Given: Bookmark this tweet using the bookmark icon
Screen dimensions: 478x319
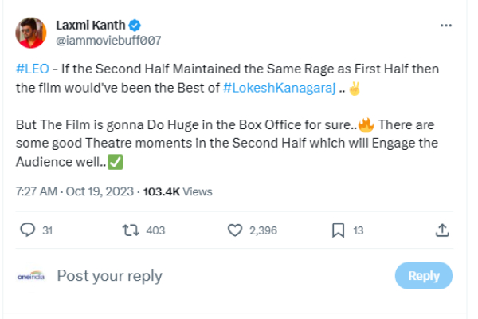Looking at the screenshot, I should 338,230.
